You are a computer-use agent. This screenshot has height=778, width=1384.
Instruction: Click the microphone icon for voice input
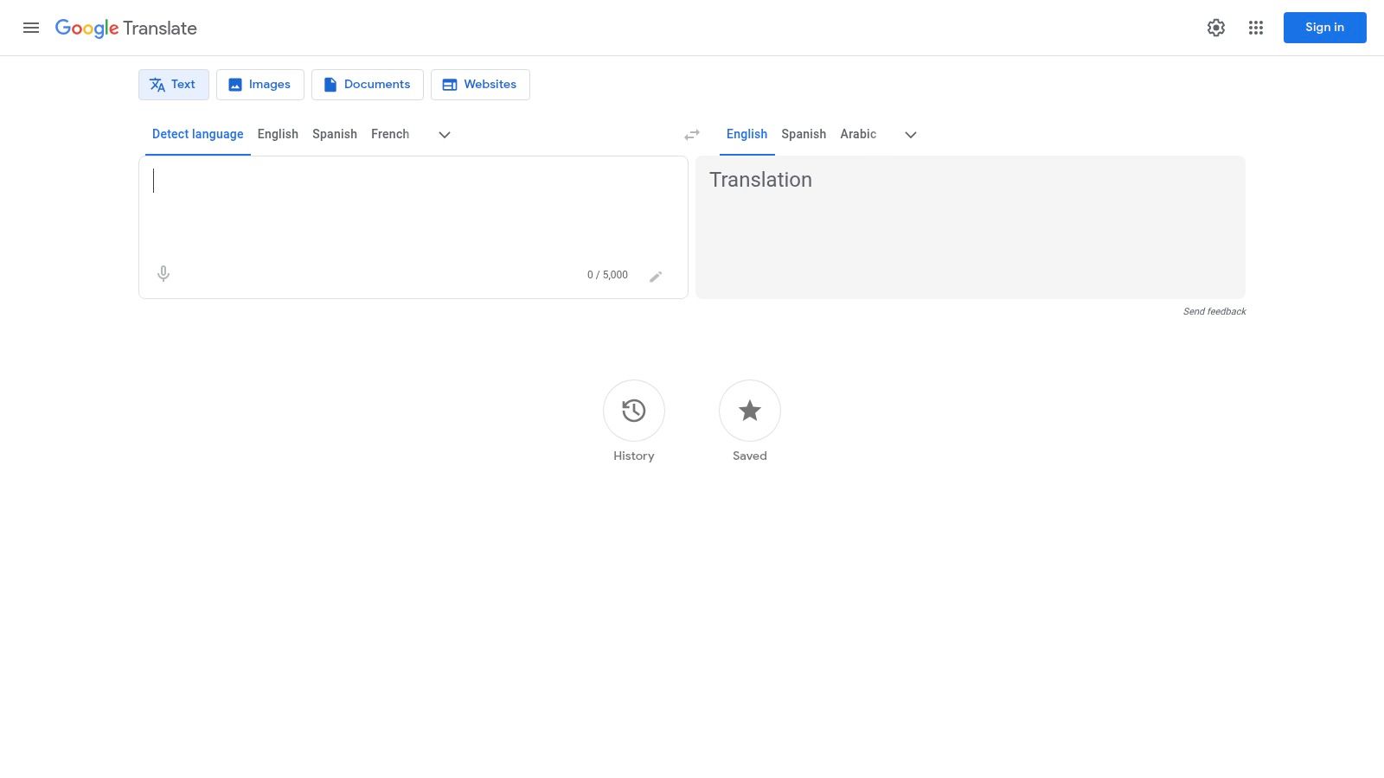pos(163,273)
